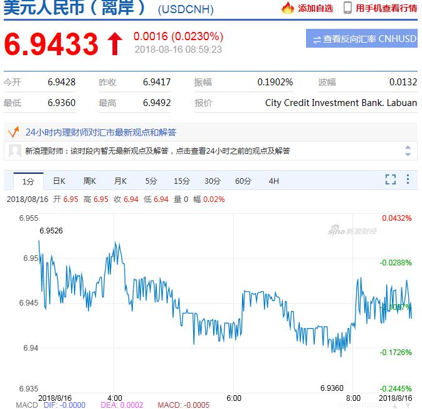Select the 4H interval tab

[x=274, y=181]
